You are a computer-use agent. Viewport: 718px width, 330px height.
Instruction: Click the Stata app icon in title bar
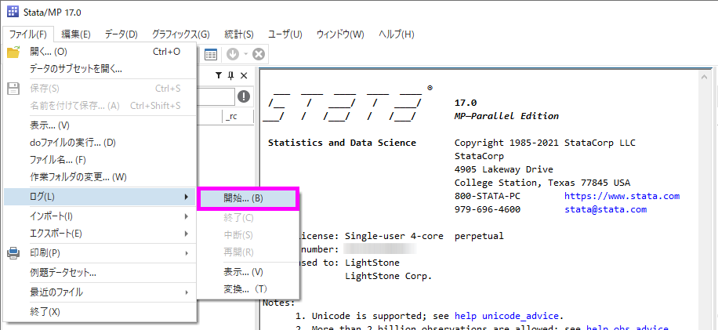tap(13, 12)
